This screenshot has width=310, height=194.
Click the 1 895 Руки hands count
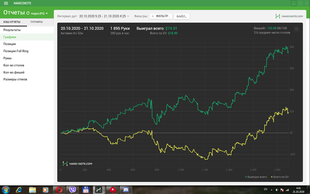(x=120, y=28)
